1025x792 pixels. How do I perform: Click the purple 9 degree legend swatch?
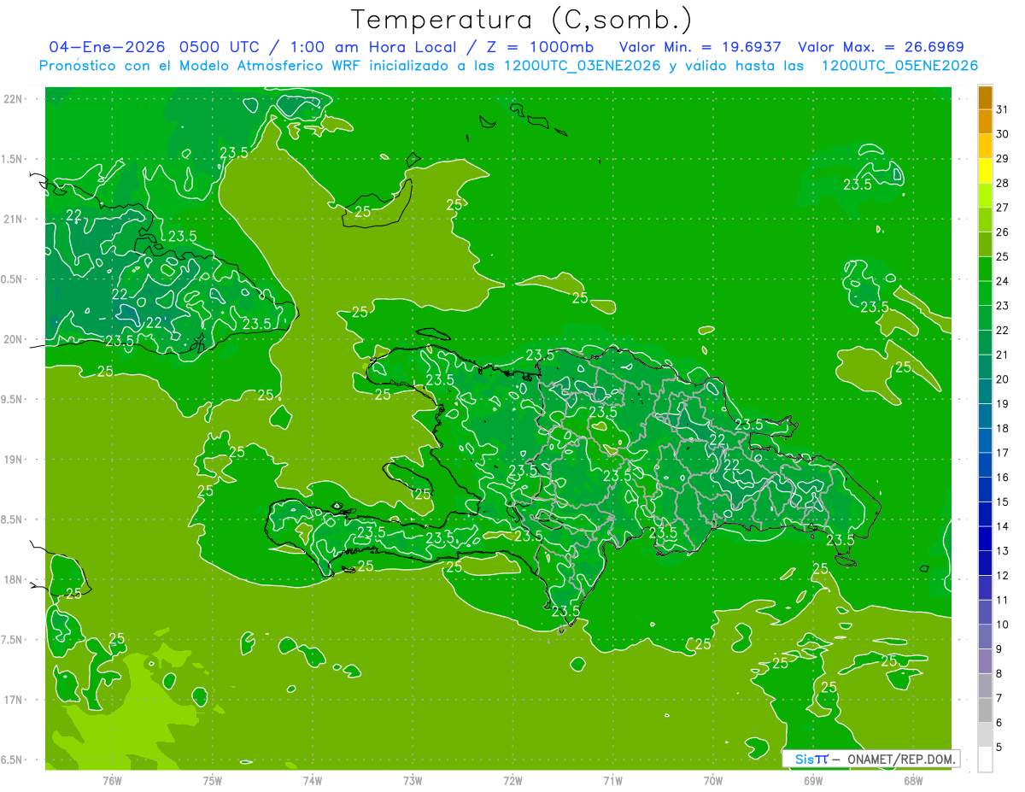point(985,637)
